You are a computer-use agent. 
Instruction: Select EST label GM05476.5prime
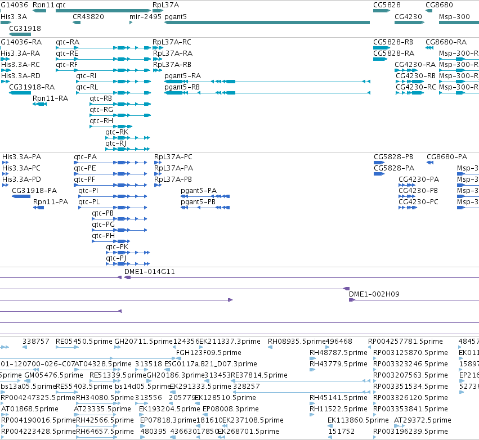(54, 375)
